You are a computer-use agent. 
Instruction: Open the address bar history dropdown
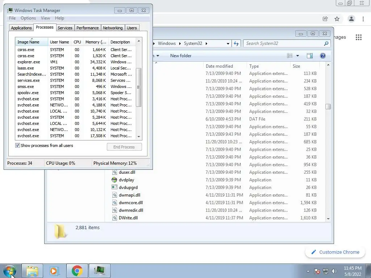click(x=228, y=43)
